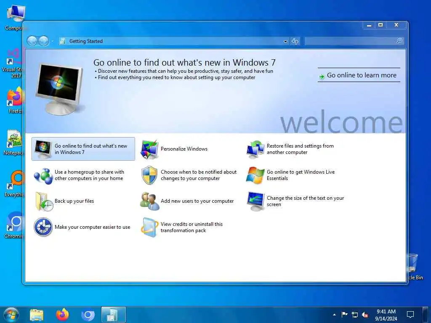Click the Getting Started address bar icon
Screen dimensions: 431x323
point(63,41)
